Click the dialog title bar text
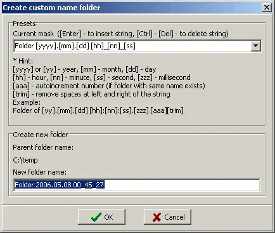This screenshot has height=233, width=275. [51, 8]
